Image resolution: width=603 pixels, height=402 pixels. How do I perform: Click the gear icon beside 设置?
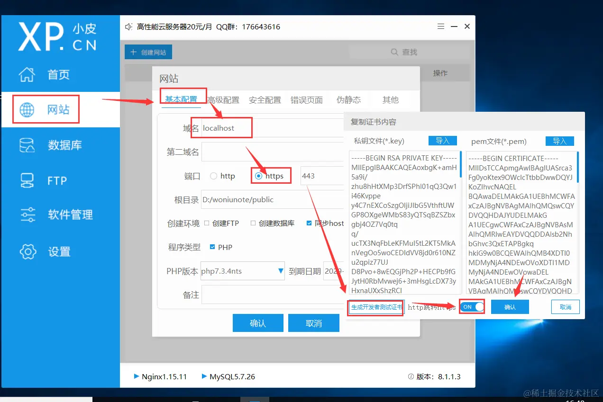coord(27,251)
